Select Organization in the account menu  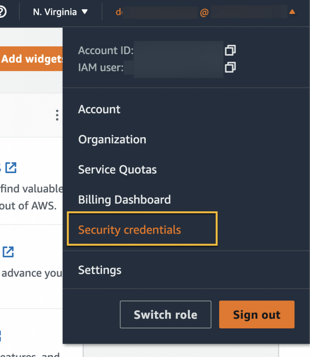click(x=112, y=139)
